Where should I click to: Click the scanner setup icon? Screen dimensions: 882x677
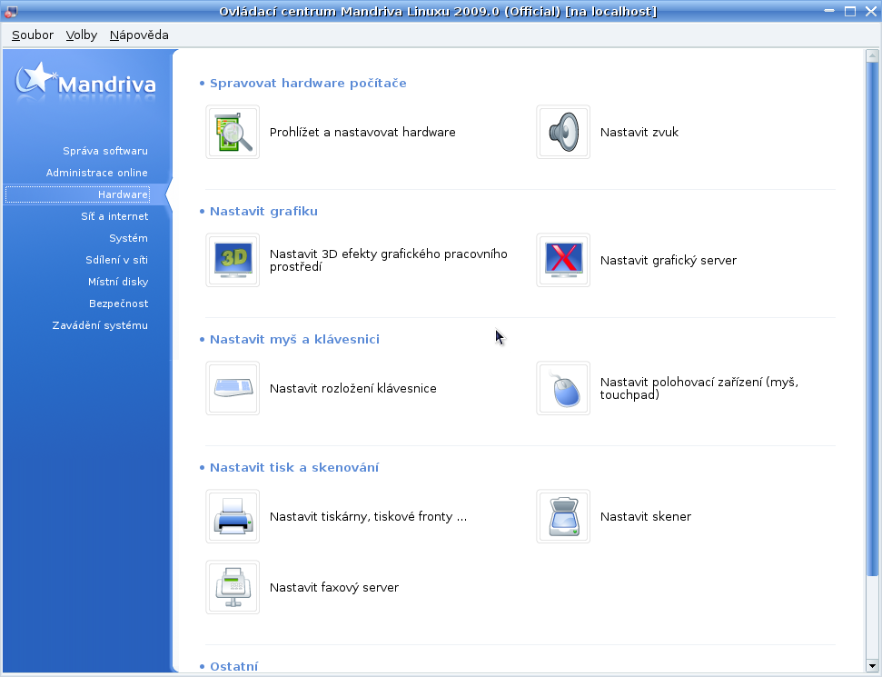point(563,516)
